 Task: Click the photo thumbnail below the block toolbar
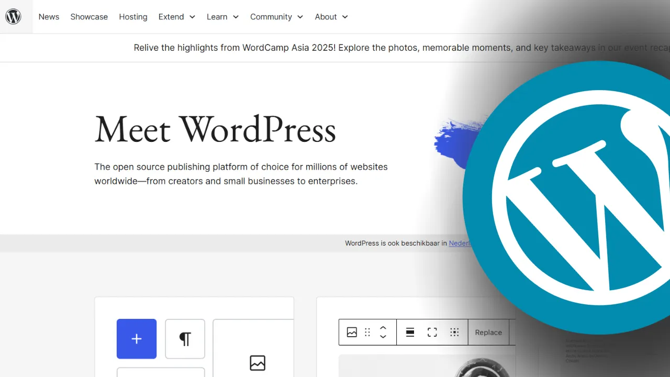(427, 365)
